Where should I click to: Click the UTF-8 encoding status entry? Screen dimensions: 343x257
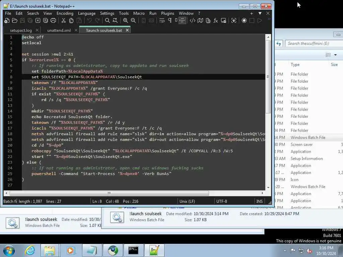pos(222,201)
